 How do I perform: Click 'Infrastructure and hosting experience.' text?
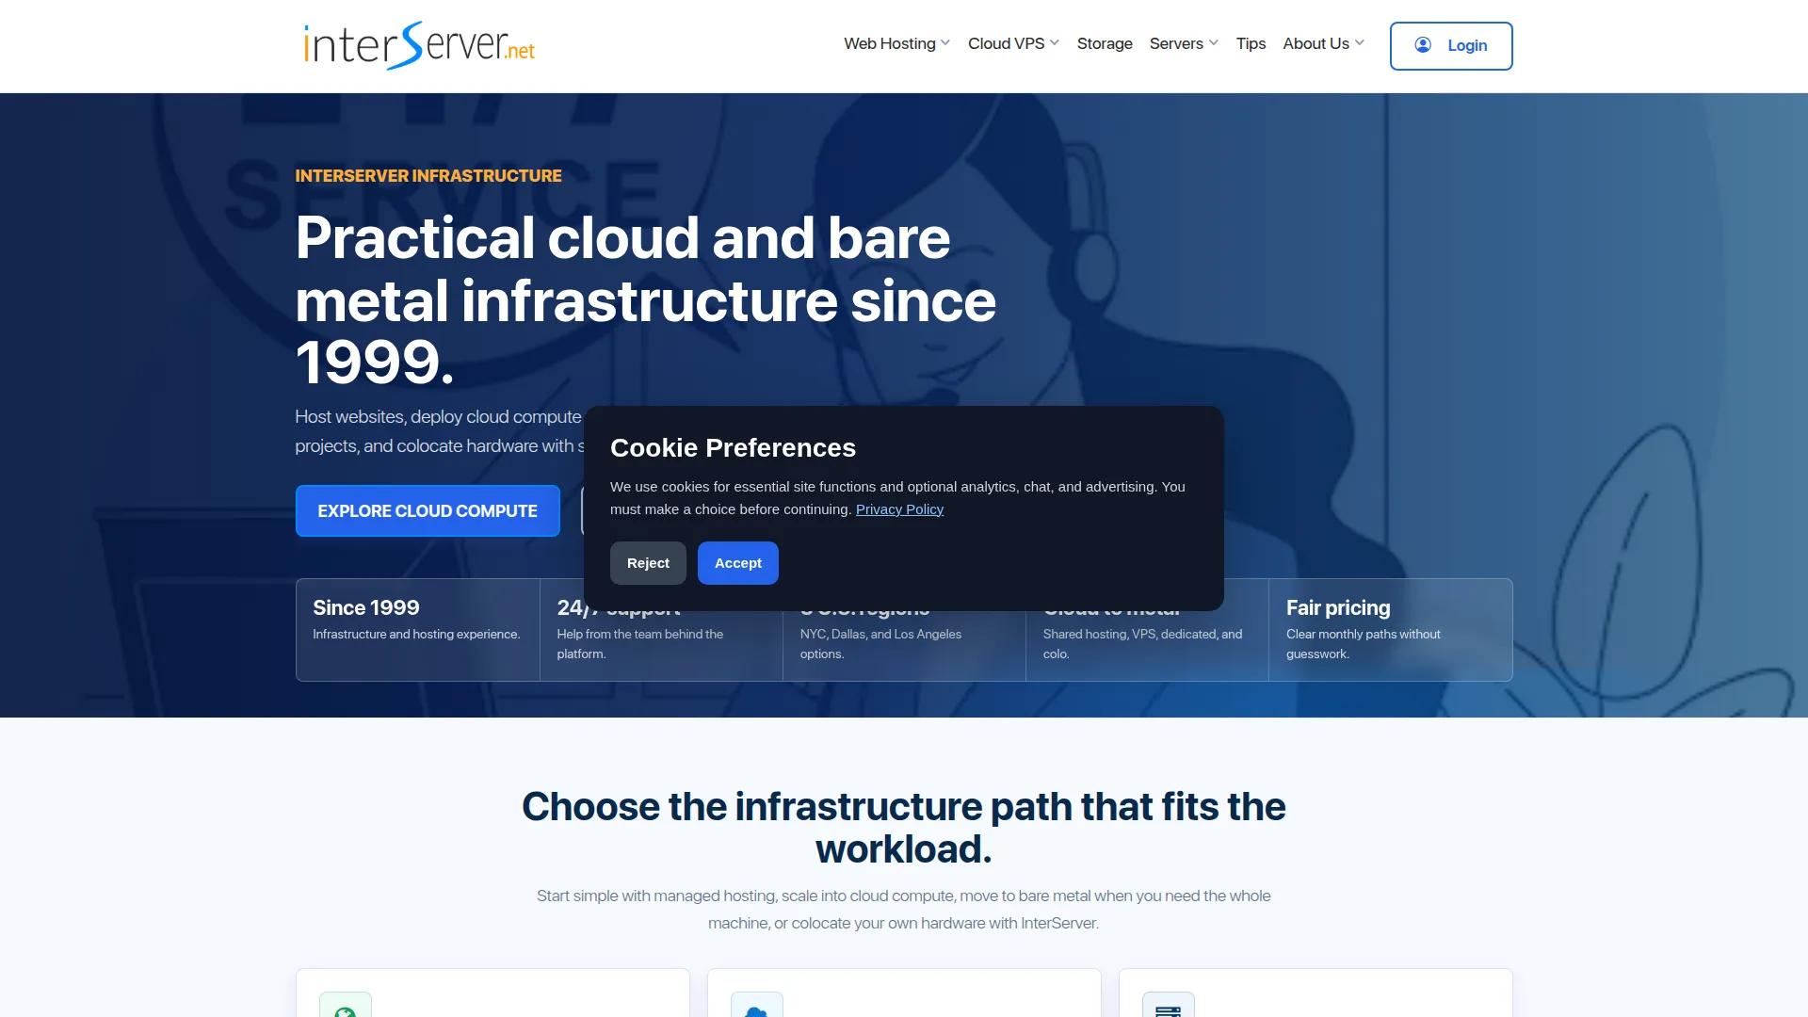pyautogui.click(x=416, y=634)
